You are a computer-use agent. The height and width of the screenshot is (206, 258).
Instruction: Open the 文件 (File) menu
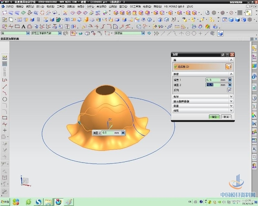(x=9, y=7)
